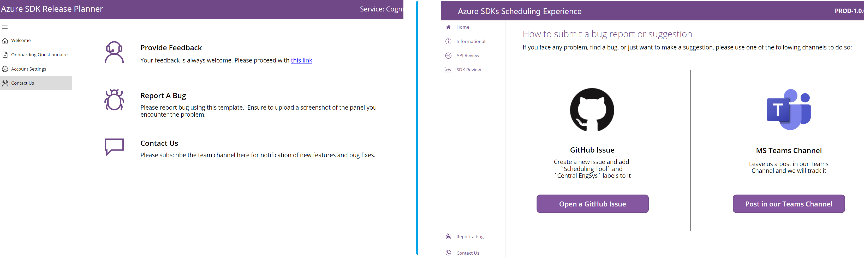Select Onboarding Questionnaire in the left sidebar
This screenshot has width=864, height=258.
39,55
